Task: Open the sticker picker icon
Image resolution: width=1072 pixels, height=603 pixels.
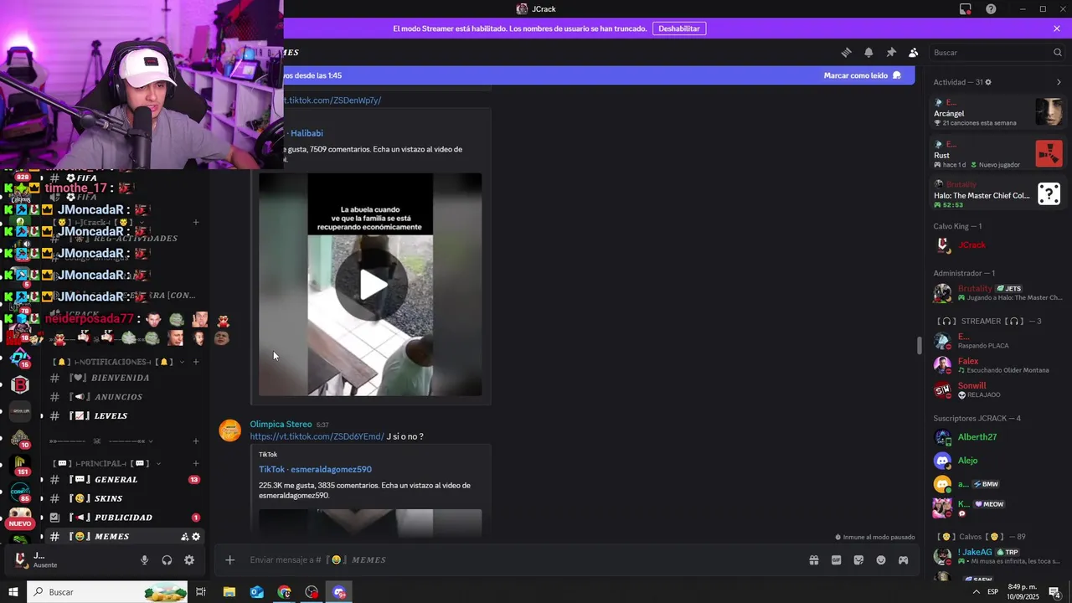Action: click(858, 560)
